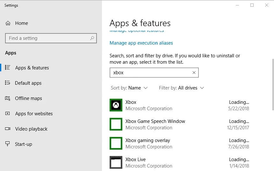Click the Xbox Game Speech Window icon
This screenshot has height=171, width=274.
tap(116, 124)
